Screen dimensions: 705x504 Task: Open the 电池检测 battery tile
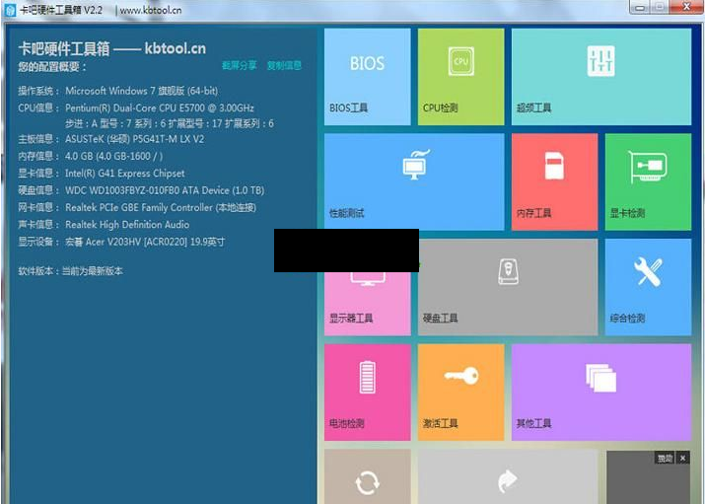pyautogui.click(x=368, y=392)
